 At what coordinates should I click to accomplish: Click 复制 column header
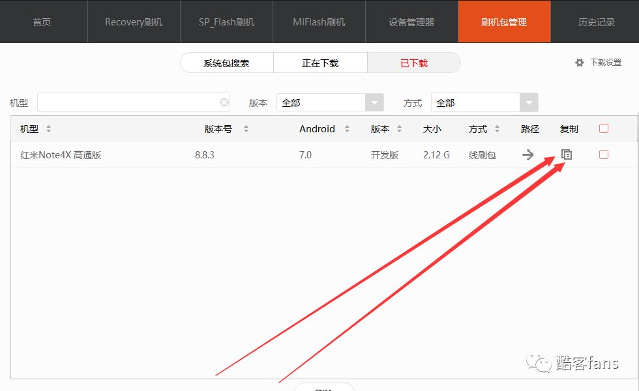coord(569,129)
